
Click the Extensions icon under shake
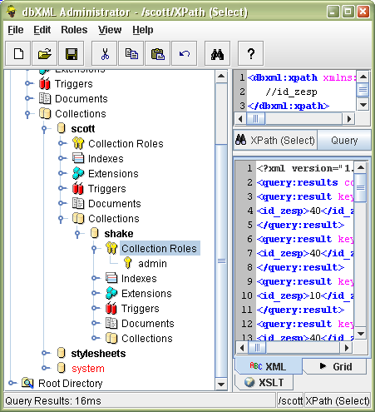111,293
